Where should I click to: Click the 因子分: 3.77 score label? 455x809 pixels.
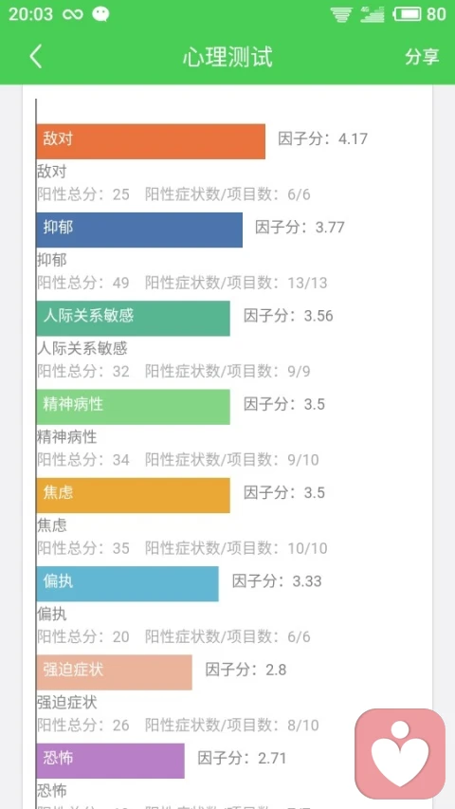(x=300, y=228)
